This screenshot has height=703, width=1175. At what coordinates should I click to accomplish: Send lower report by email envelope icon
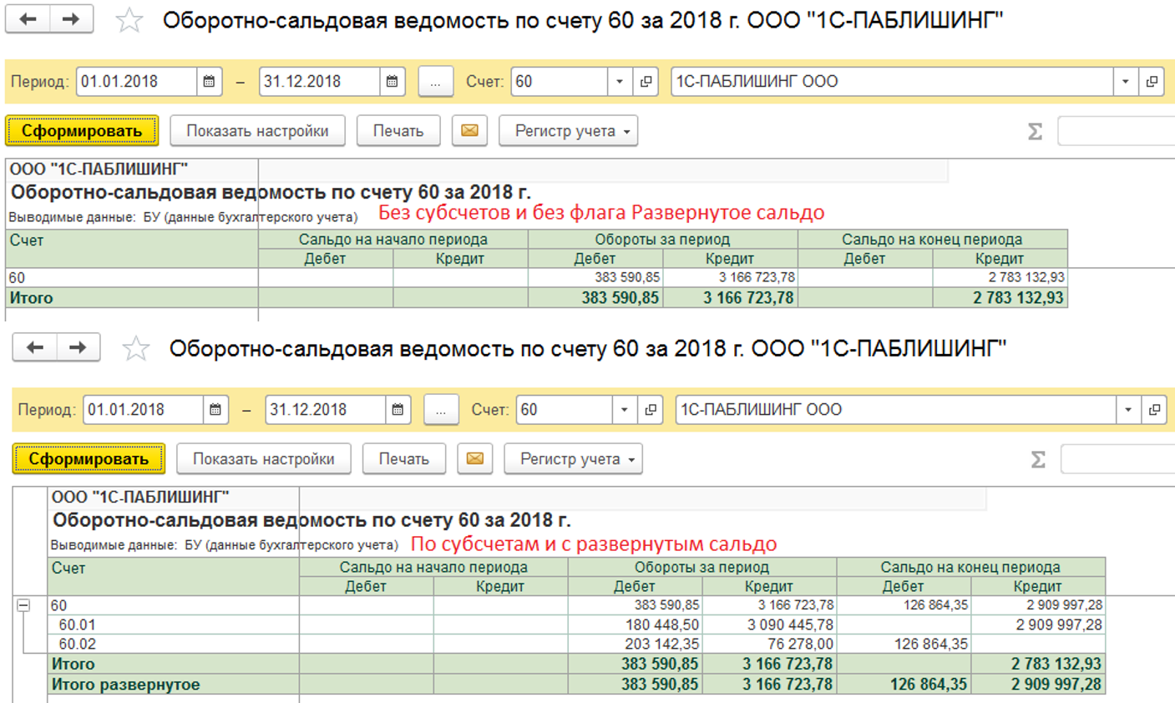475,459
